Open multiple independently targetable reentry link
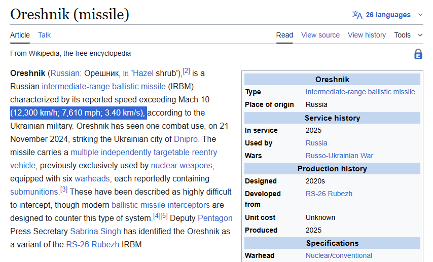433x262 pixels. point(144,152)
